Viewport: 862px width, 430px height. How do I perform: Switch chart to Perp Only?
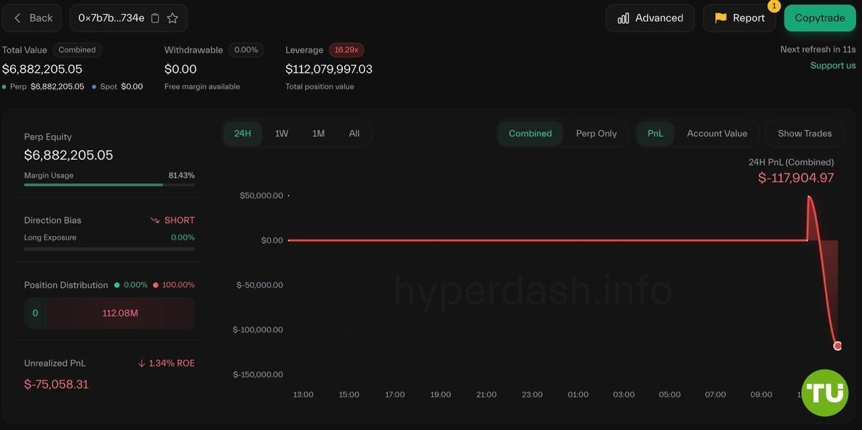[596, 133]
